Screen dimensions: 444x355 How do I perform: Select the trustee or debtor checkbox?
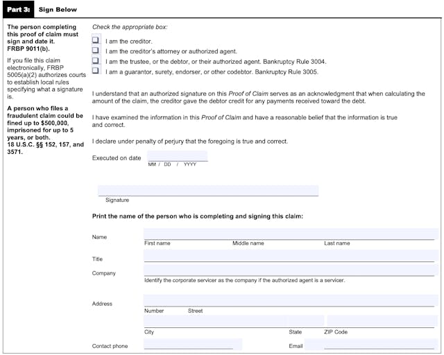[96, 61]
